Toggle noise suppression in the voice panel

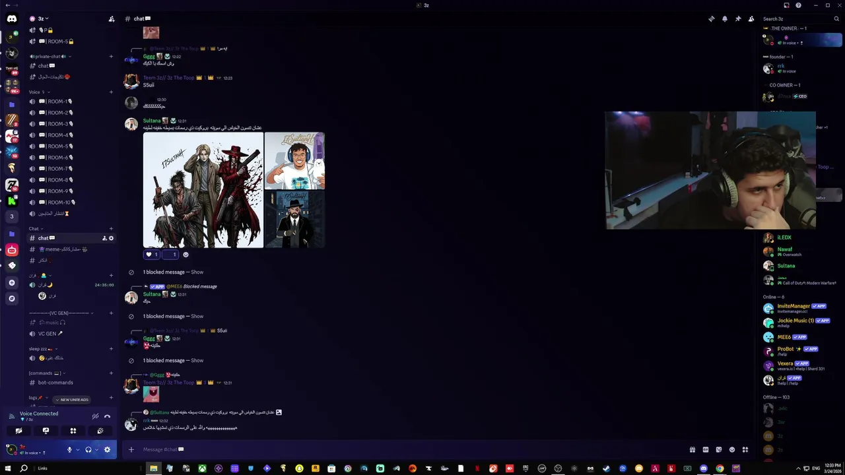pyautogui.click(x=95, y=416)
